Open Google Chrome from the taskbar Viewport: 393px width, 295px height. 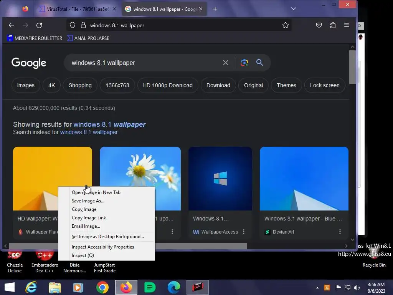pyautogui.click(x=102, y=287)
